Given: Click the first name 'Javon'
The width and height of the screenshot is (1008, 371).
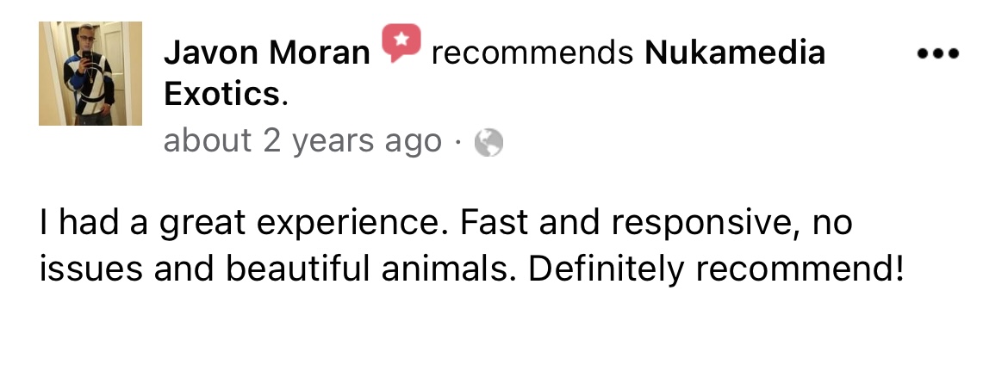Looking at the screenshot, I should (211, 53).
